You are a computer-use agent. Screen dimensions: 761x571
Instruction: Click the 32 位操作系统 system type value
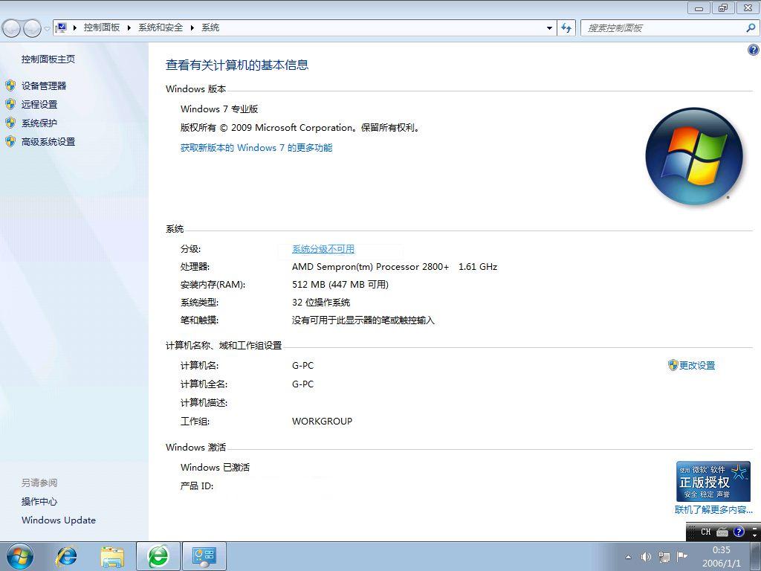(x=321, y=303)
